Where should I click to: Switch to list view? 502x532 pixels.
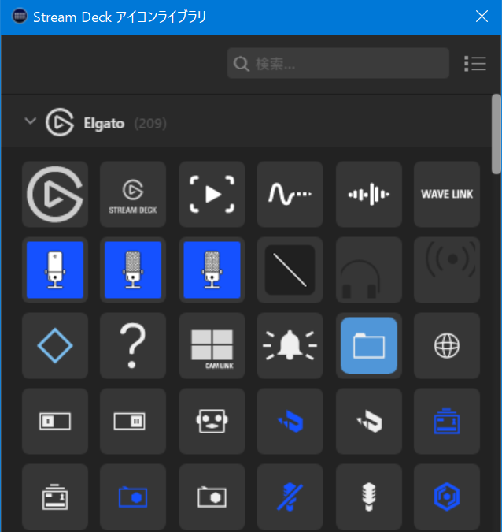(475, 64)
